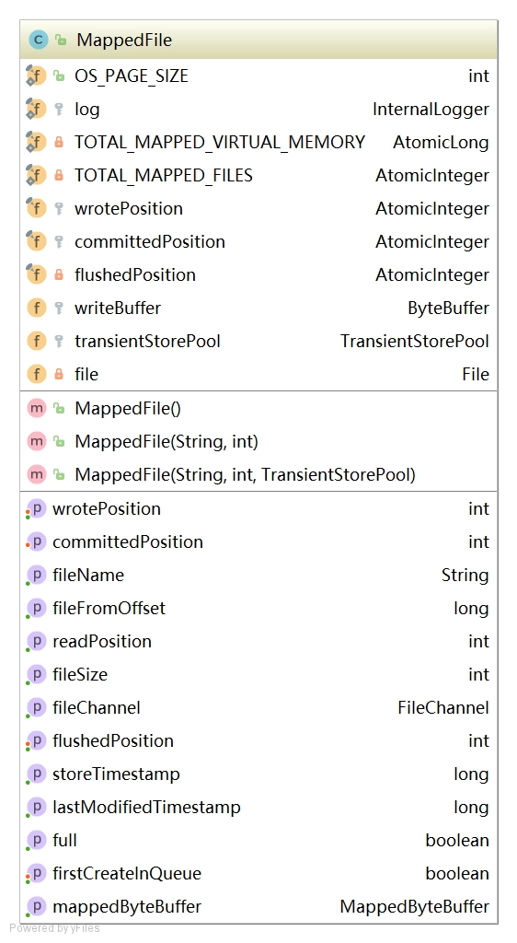Viewport: 517px width, 943px height.
Task: Click the MappedByteBuffer type label
Action: point(414,907)
